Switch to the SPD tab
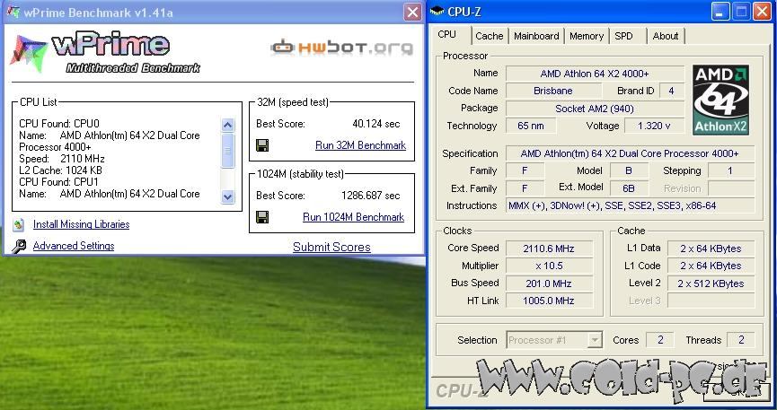 tap(623, 36)
